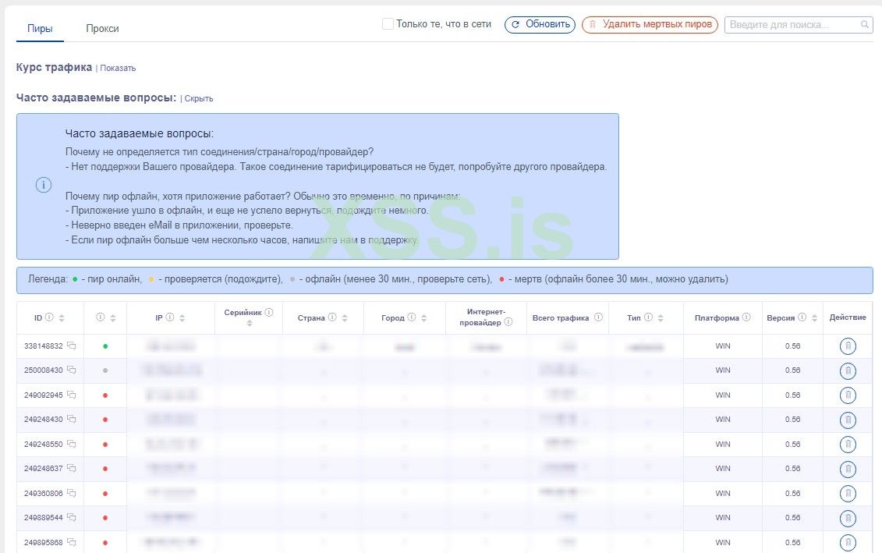The height and width of the screenshot is (553, 882).
Task: Delete peer 249360806 with trash icon
Action: 848,494
